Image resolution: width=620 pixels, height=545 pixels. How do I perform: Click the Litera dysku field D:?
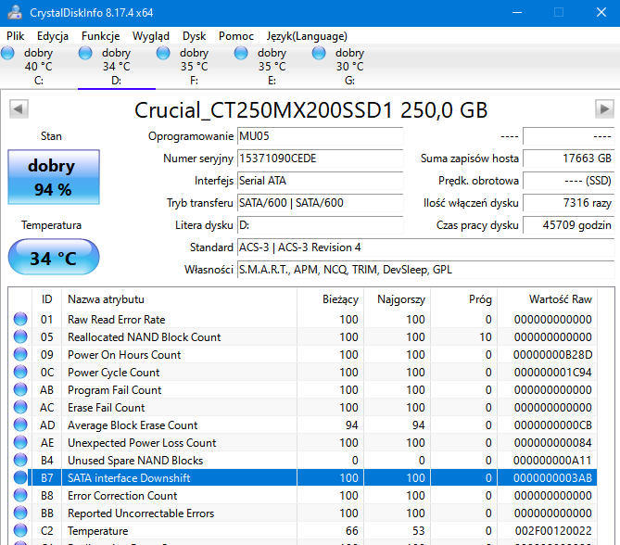tap(320, 225)
